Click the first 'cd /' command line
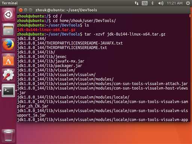 [x=39, y=16]
